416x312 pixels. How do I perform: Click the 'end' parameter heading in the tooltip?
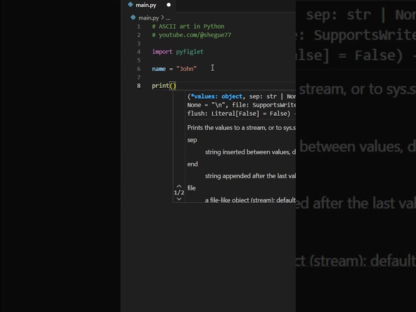[x=192, y=164]
